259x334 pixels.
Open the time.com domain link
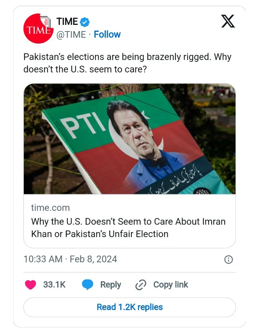pyautogui.click(x=50, y=208)
